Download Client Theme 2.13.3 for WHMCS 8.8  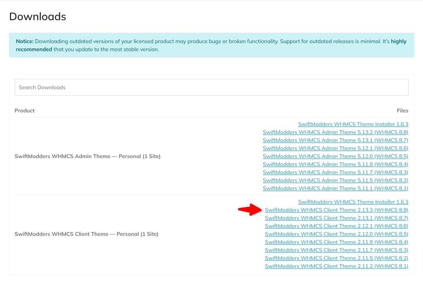point(336,210)
